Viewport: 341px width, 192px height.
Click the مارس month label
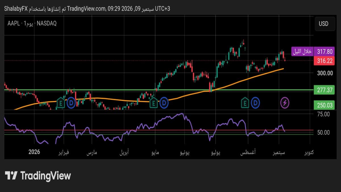pos(92,153)
